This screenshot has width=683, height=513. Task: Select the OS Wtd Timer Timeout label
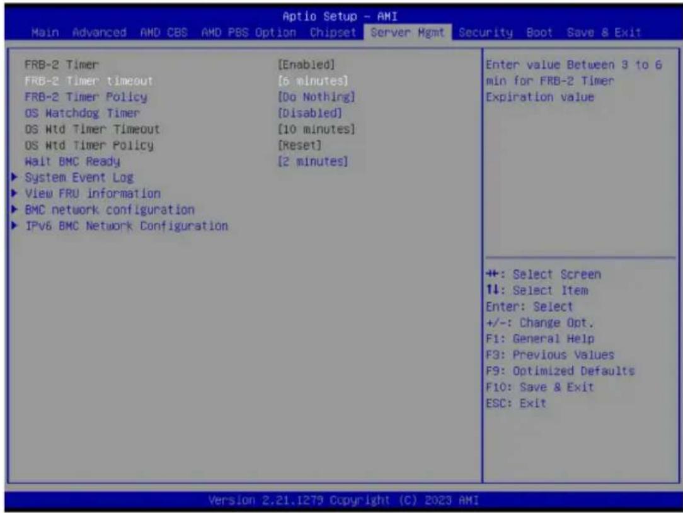click(93, 129)
